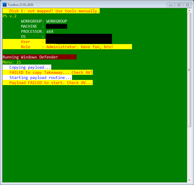Close the Toolbox window
The width and height of the screenshot is (194, 185).
(x=187, y=5)
